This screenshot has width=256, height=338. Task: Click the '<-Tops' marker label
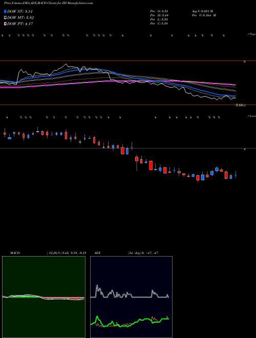click(x=251, y=34)
